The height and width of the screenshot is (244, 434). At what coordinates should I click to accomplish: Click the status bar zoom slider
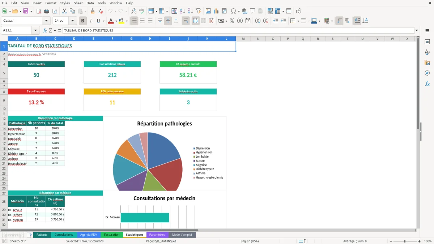click(x=405, y=241)
